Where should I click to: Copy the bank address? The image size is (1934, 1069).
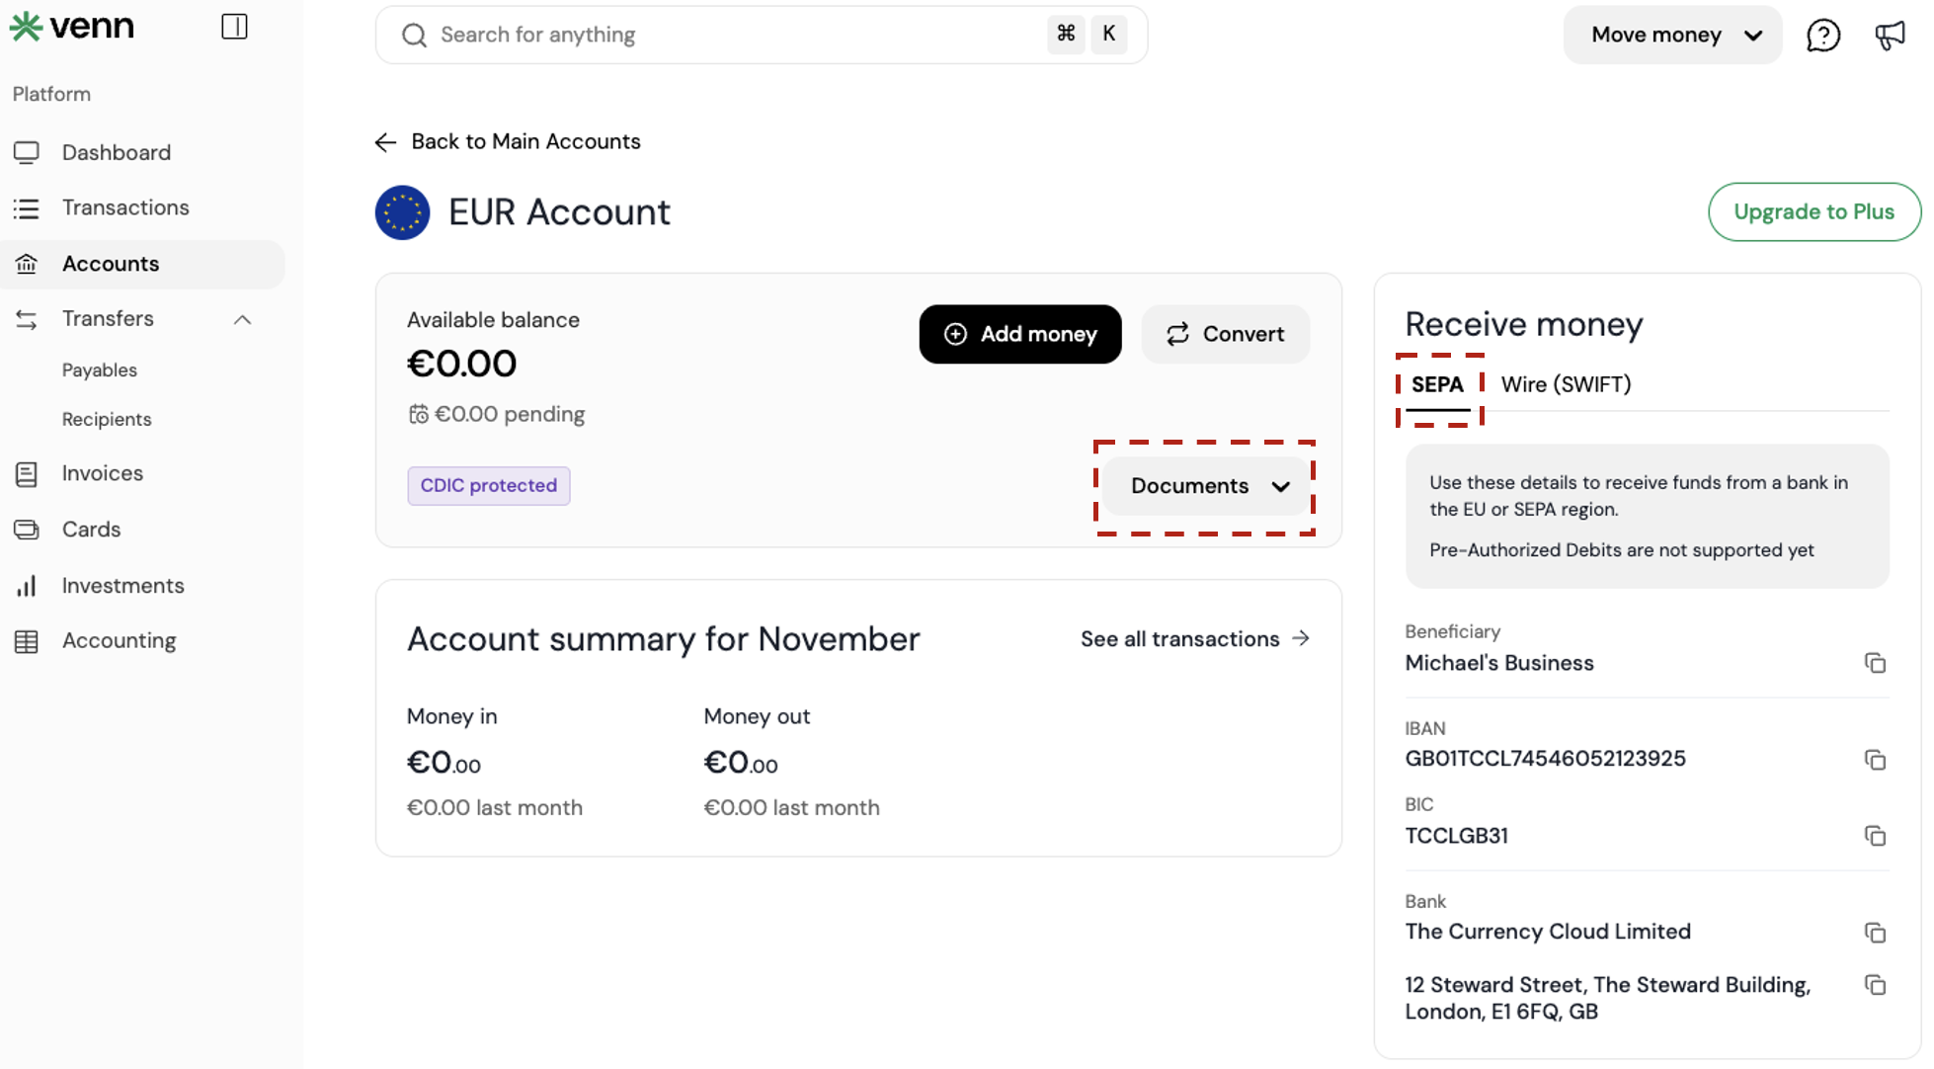(x=1875, y=985)
